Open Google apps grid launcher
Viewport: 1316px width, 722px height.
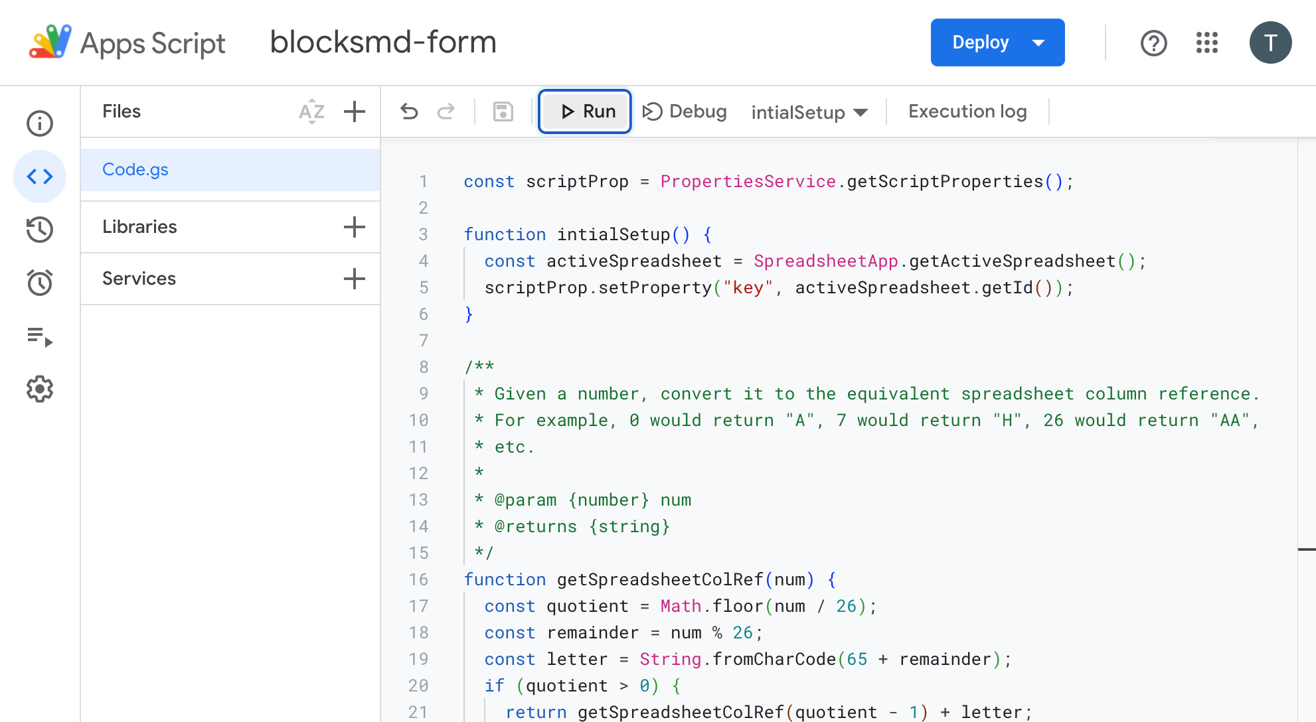1206,42
